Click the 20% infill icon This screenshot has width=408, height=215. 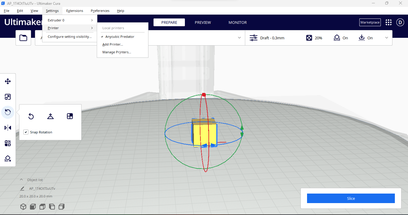pyautogui.click(x=309, y=38)
